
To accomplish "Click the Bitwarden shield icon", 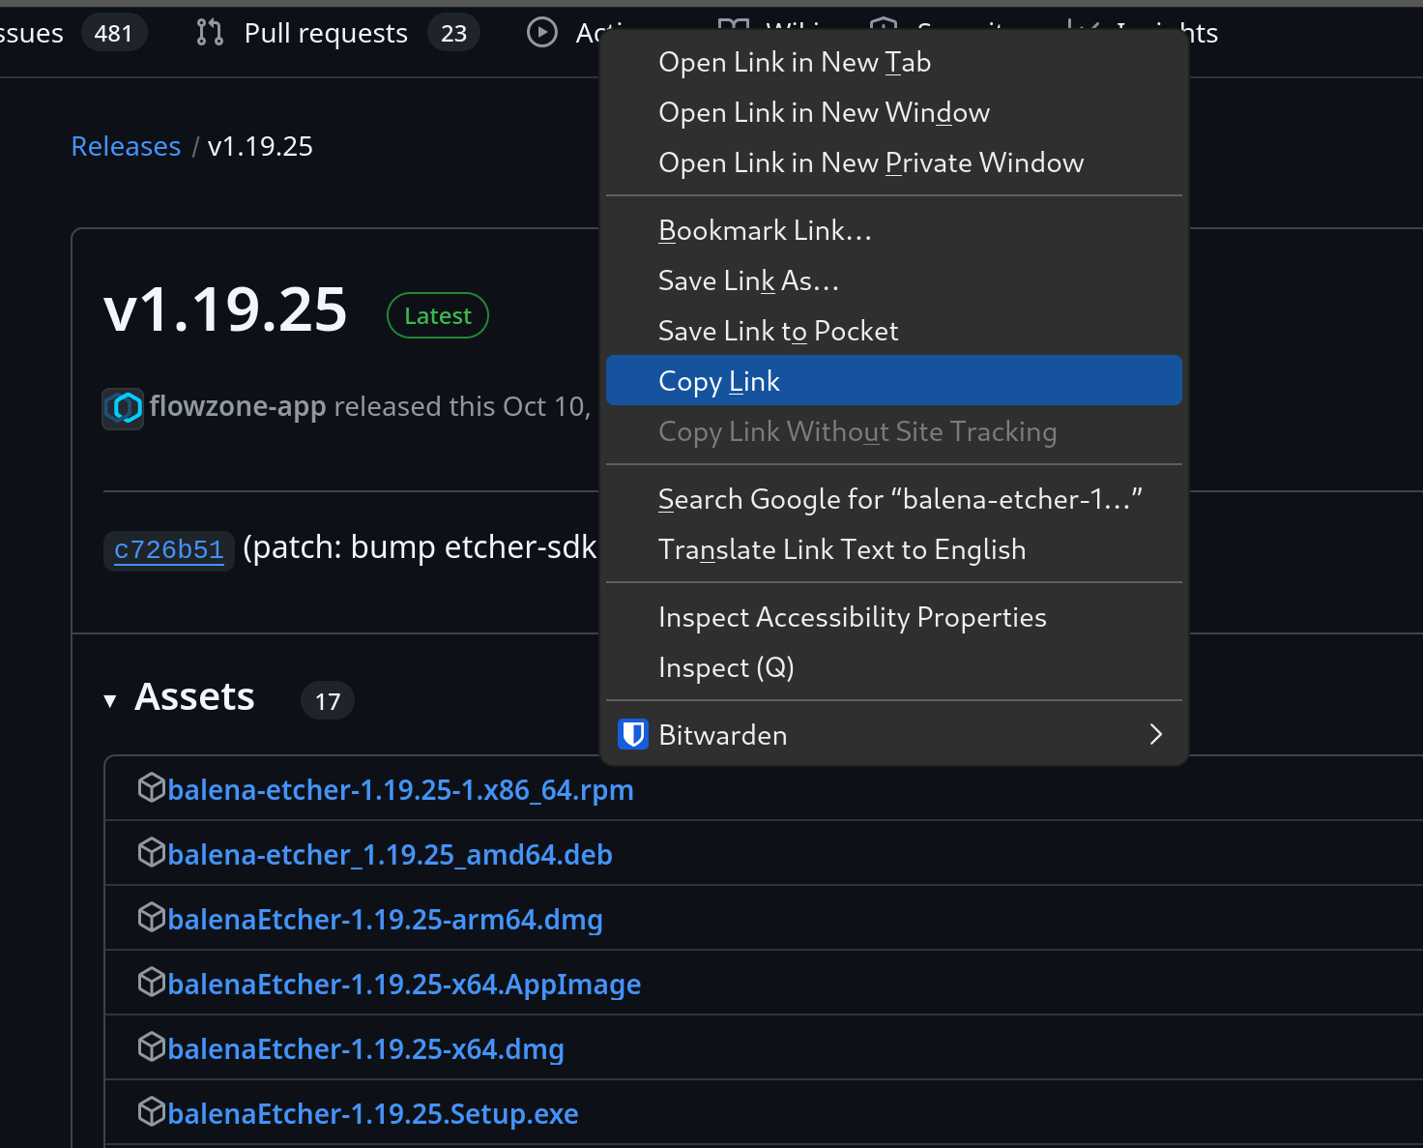I will pyautogui.click(x=633, y=735).
